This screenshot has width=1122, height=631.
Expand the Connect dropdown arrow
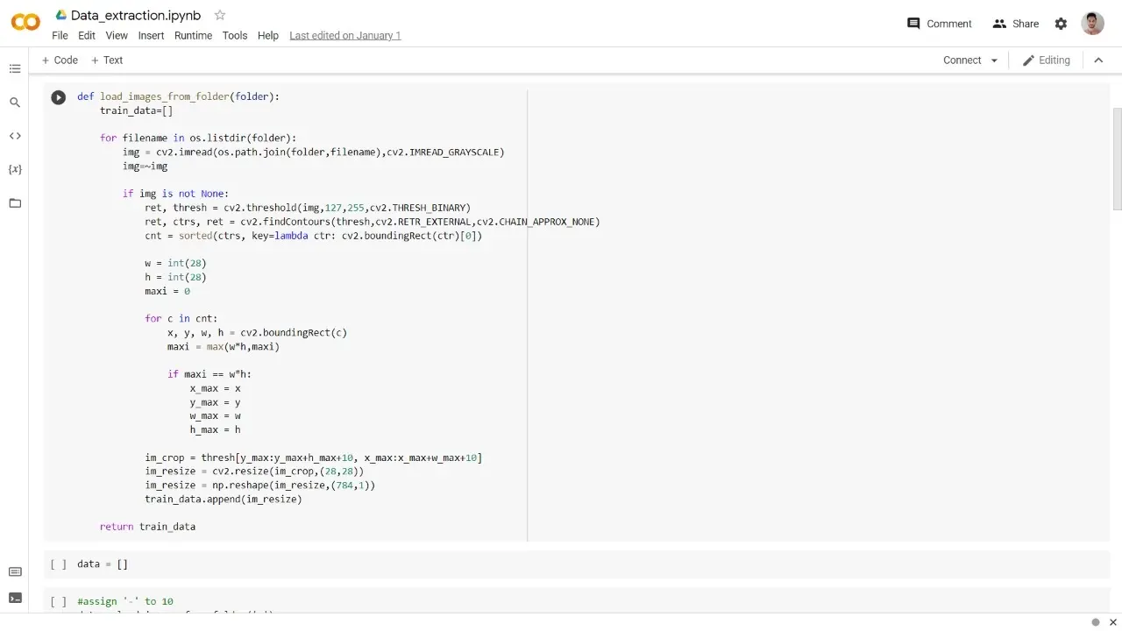(x=994, y=60)
